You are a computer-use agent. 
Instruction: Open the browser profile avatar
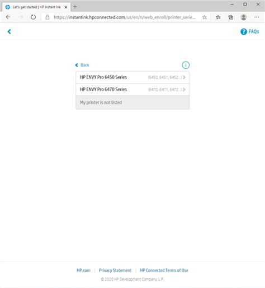pyautogui.click(x=244, y=17)
